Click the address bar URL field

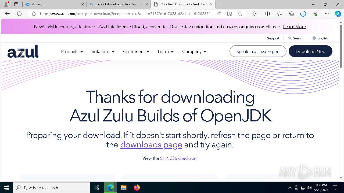pos(126,14)
